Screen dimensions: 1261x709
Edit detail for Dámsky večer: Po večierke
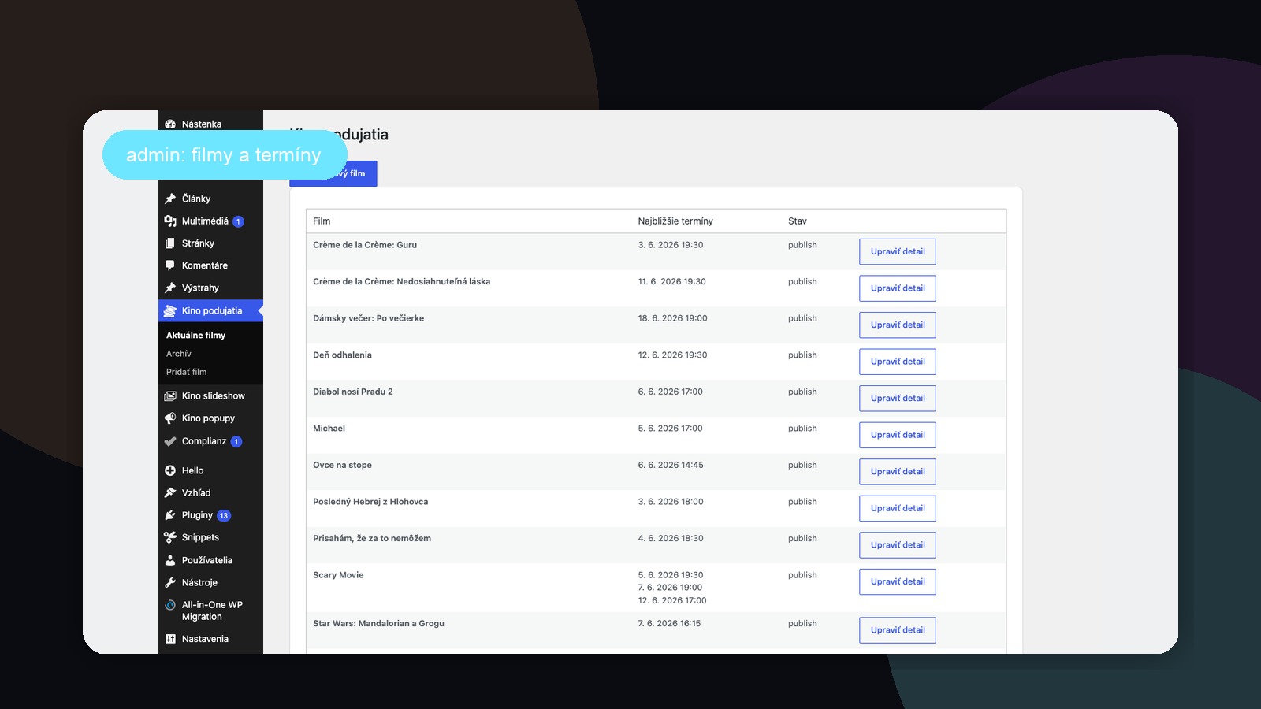pos(898,325)
